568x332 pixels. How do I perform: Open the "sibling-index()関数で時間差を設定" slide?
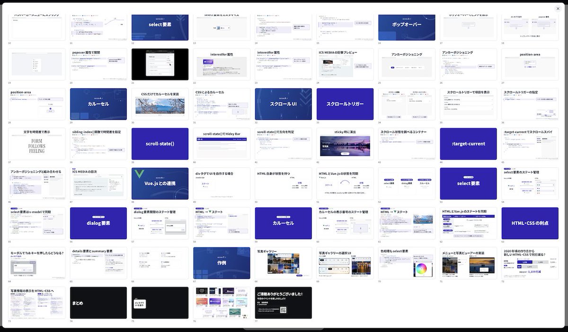coord(98,144)
